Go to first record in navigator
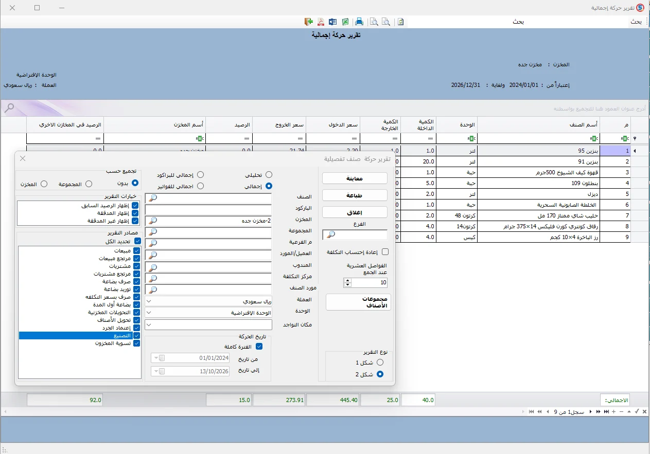The height and width of the screenshot is (454, 650). click(x=531, y=412)
